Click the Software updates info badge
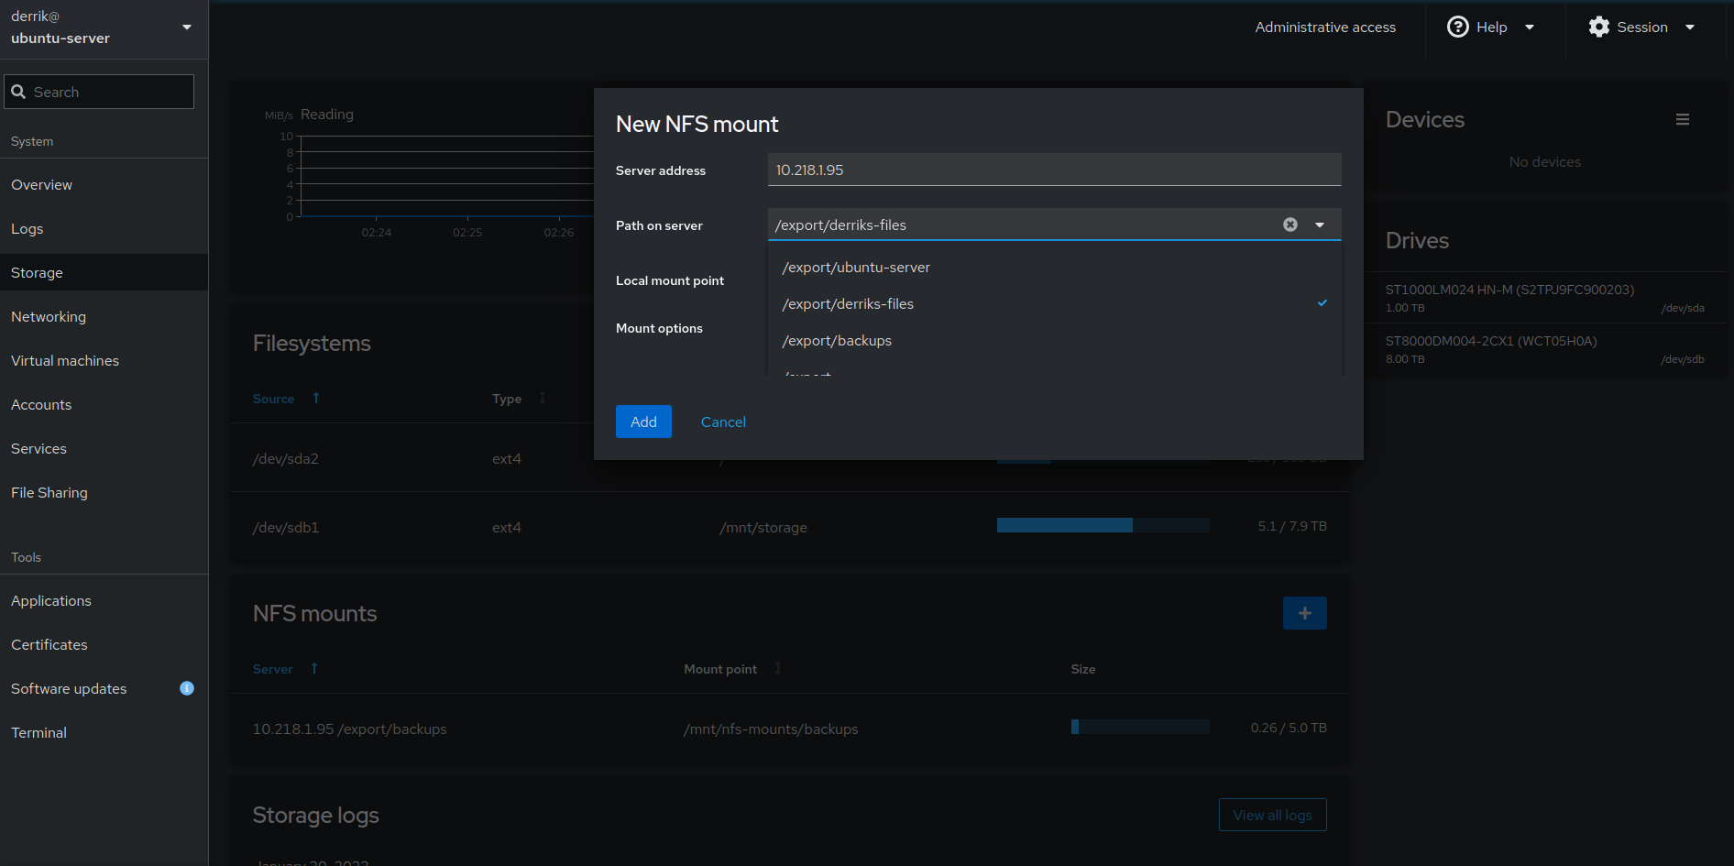Viewport: 1734px width, 866px height. point(187,688)
